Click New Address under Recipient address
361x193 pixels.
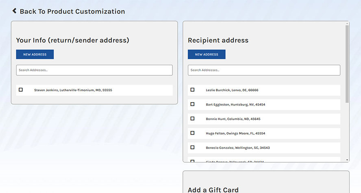pyautogui.click(x=207, y=54)
